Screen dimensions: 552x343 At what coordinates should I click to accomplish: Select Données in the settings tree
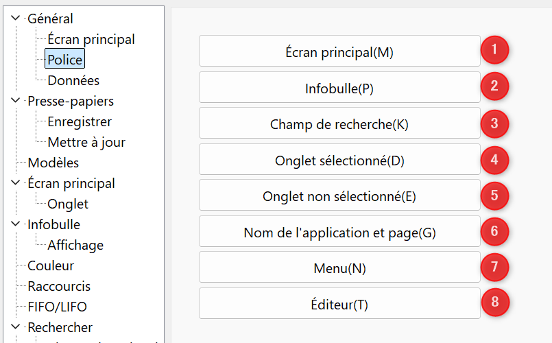(73, 81)
